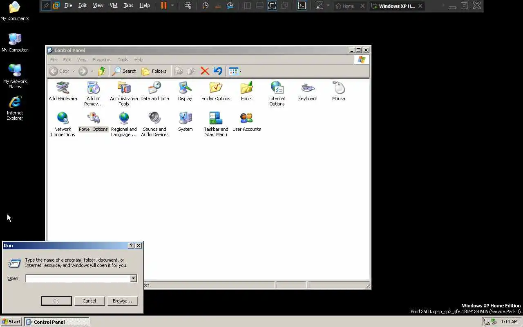Open the System applet
Viewport: 523px width, 327px height.
[x=185, y=122]
